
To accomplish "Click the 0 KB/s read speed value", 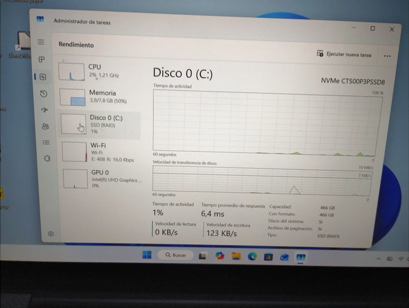I will [166, 232].
